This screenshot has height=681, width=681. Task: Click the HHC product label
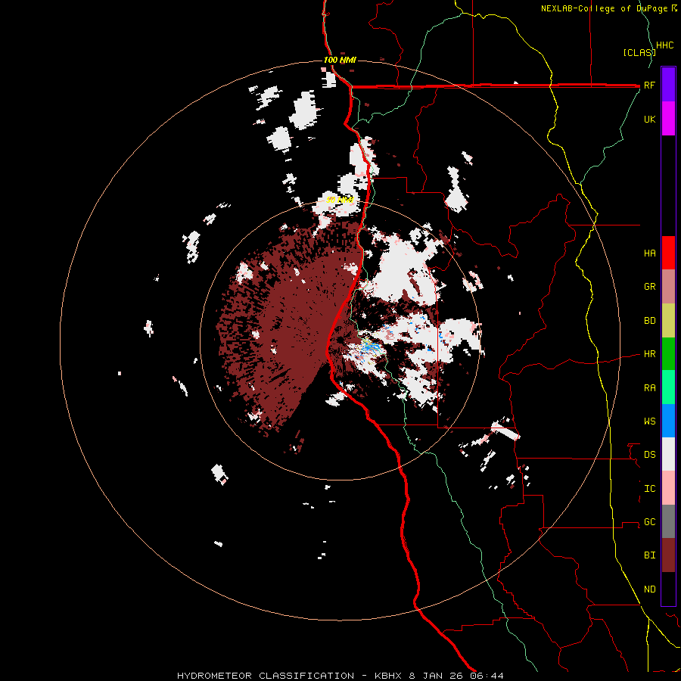tap(665, 45)
